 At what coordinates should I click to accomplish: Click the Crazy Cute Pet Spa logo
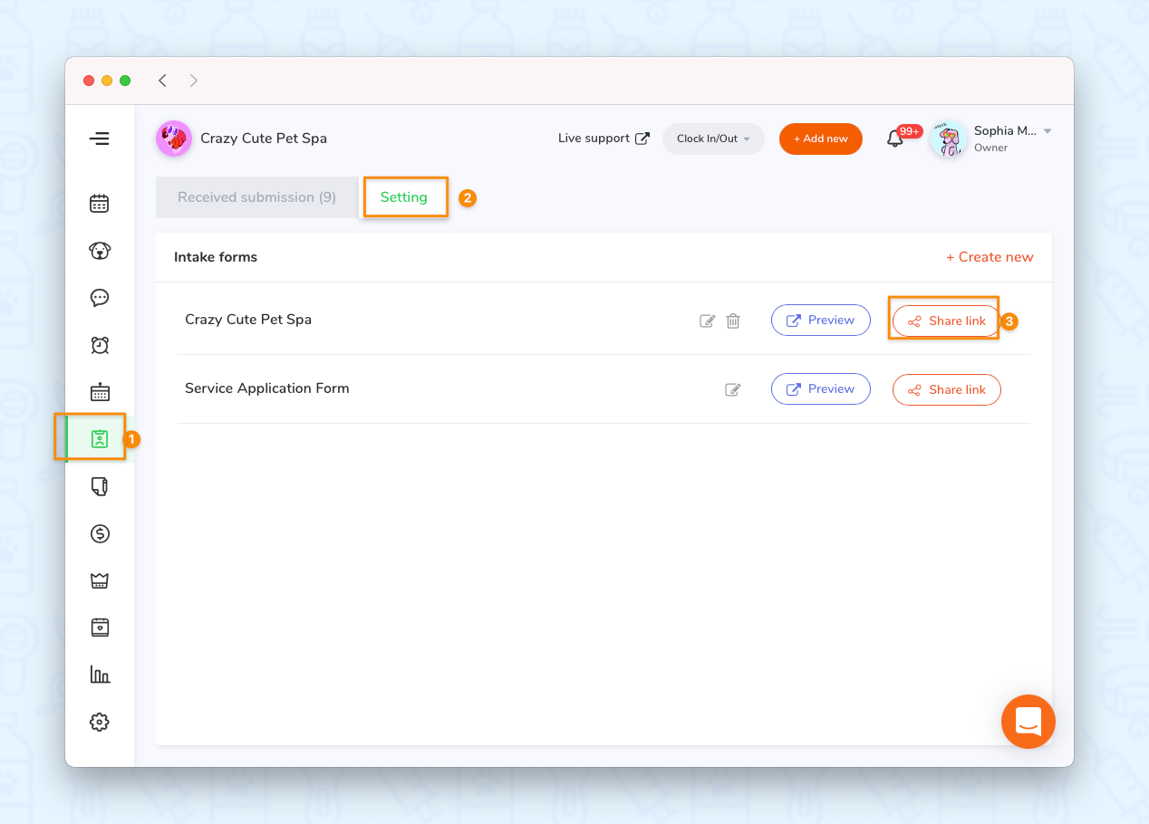(x=173, y=139)
